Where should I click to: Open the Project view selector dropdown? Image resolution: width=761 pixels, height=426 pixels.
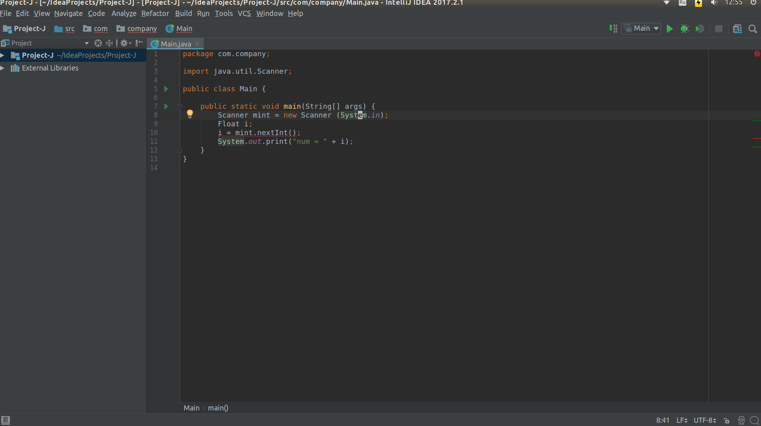pos(87,43)
